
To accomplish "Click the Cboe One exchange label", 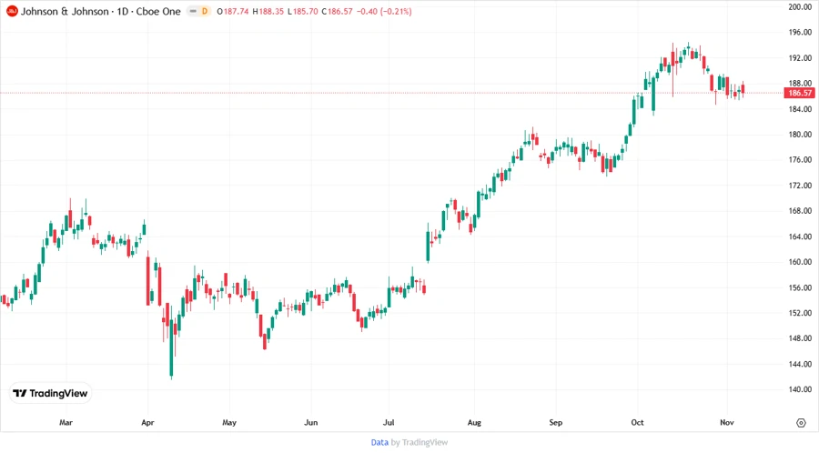I will pos(158,11).
